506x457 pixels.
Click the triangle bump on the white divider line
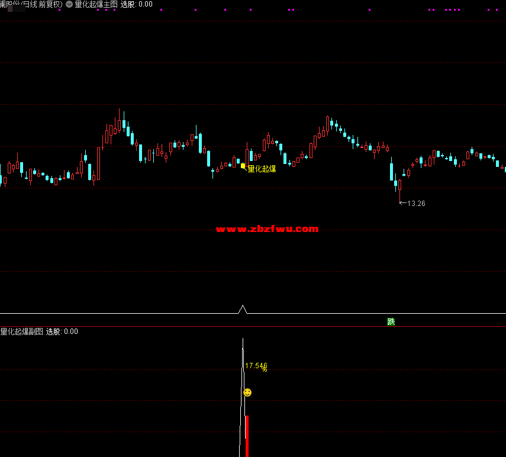click(x=242, y=308)
